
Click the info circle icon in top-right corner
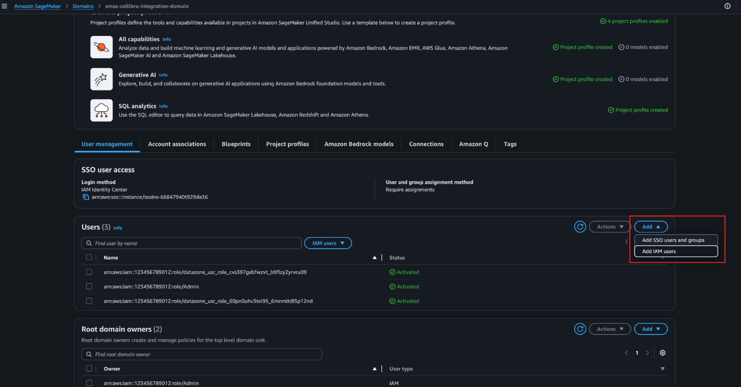point(727,6)
